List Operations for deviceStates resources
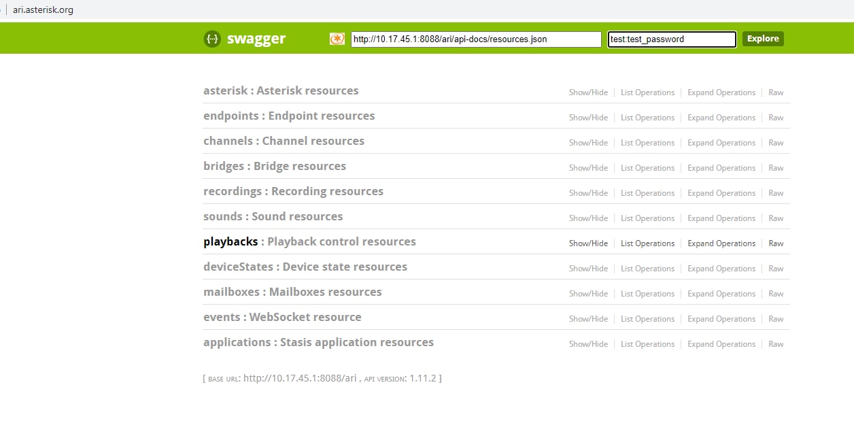Image resolution: width=854 pixels, height=440 pixels. [647, 269]
